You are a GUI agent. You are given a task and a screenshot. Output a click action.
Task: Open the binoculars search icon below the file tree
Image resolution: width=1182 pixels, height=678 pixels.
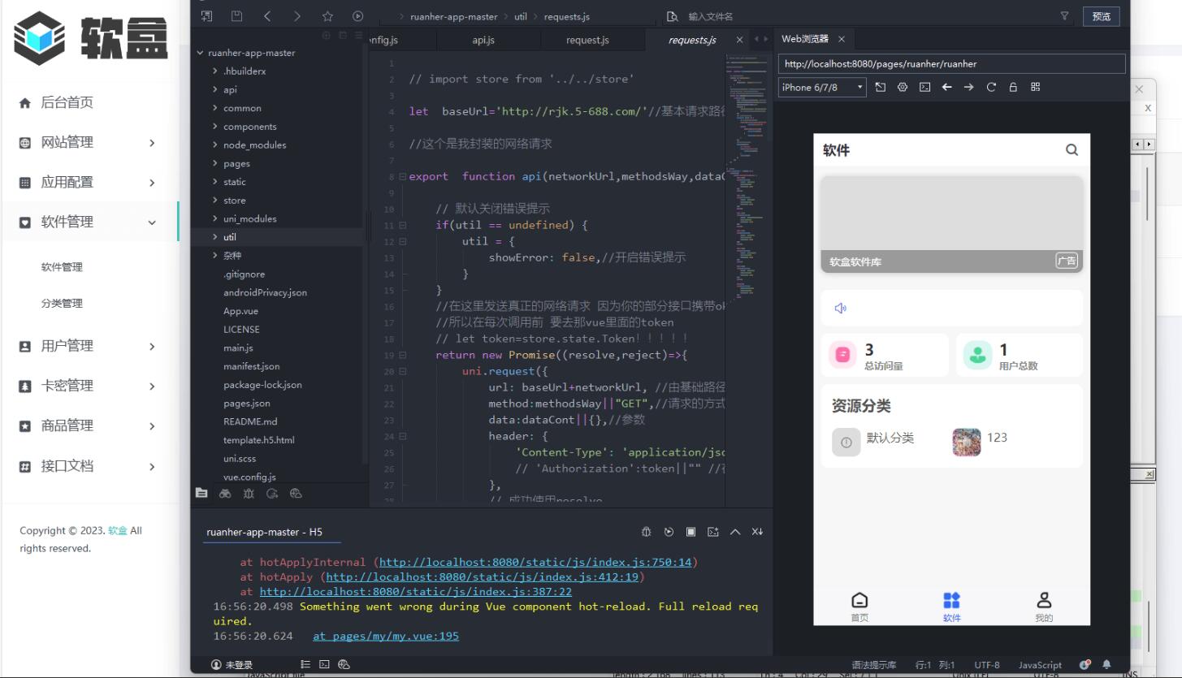click(225, 493)
